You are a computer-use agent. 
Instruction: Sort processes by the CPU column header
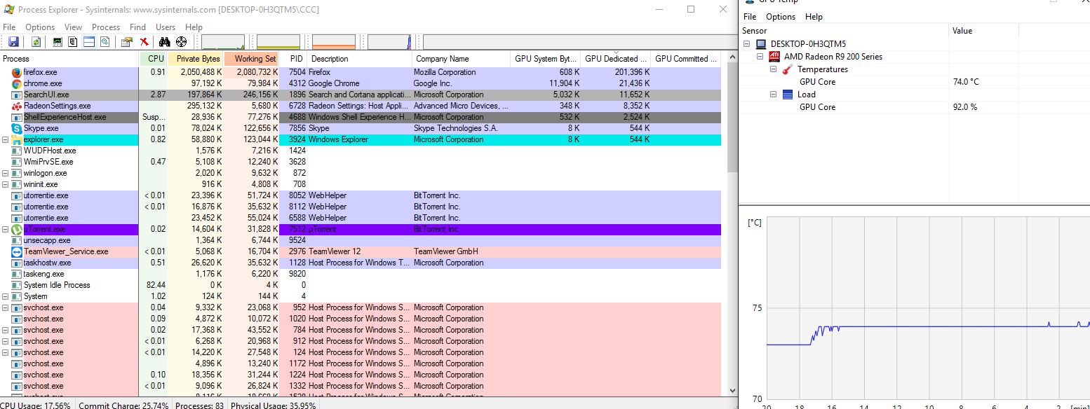pos(156,59)
